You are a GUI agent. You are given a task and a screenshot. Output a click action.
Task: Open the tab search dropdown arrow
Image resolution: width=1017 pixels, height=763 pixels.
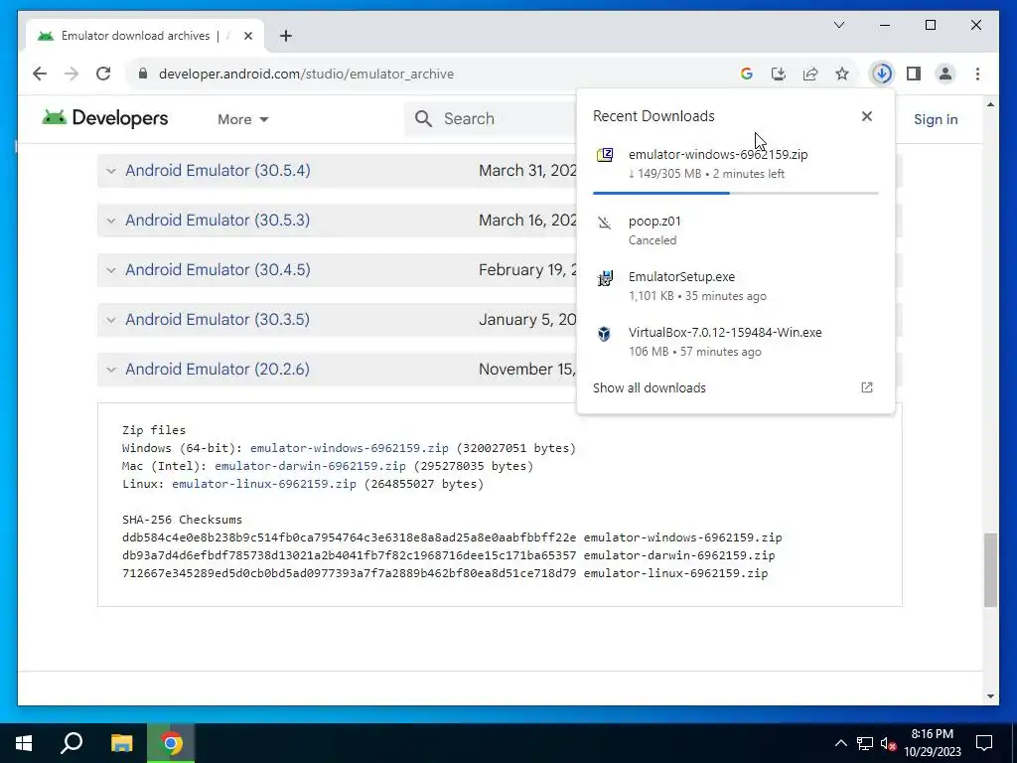(x=838, y=25)
